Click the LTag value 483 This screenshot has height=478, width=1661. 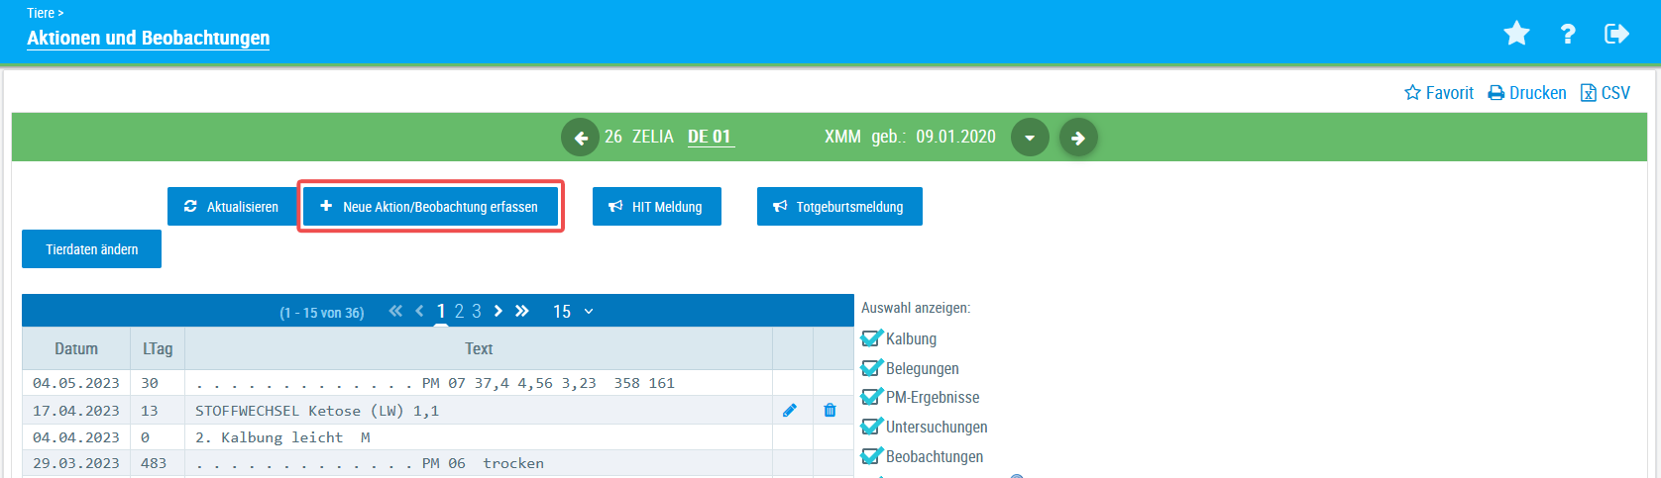tap(154, 463)
